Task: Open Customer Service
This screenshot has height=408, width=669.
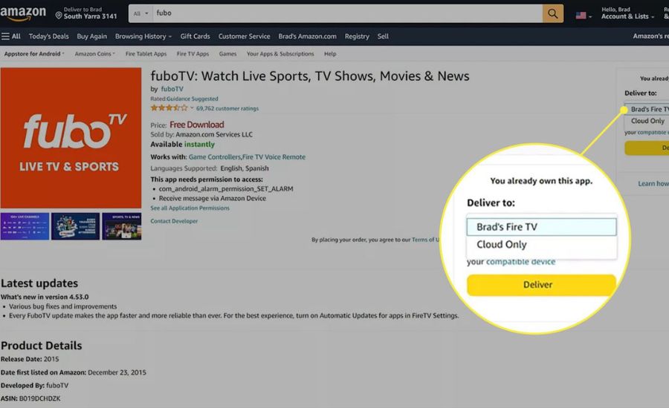Action: tap(244, 36)
